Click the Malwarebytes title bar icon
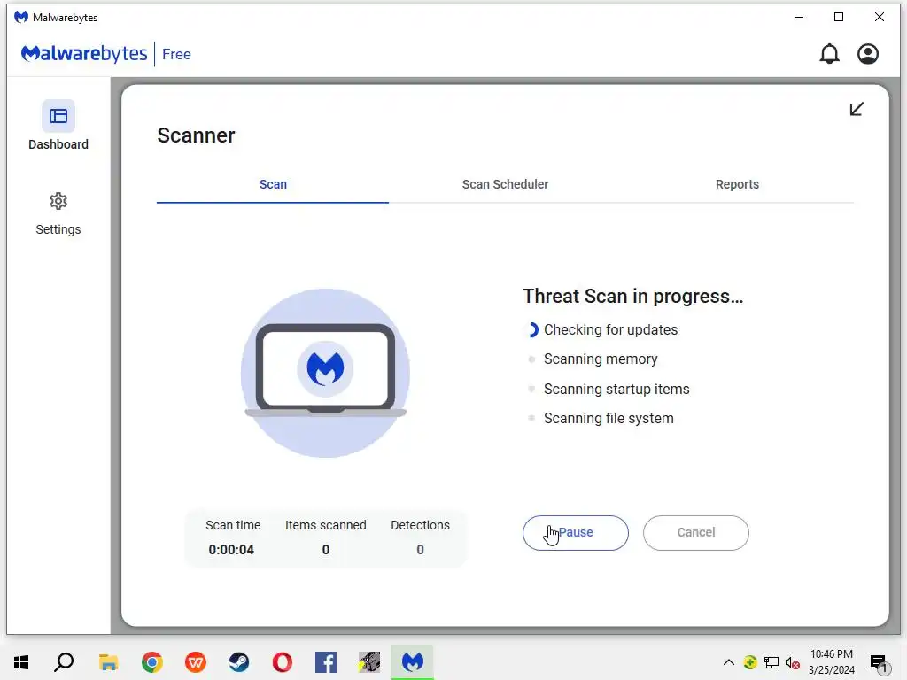 click(x=21, y=18)
